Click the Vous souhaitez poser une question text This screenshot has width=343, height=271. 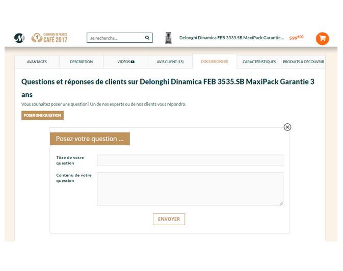(x=103, y=104)
